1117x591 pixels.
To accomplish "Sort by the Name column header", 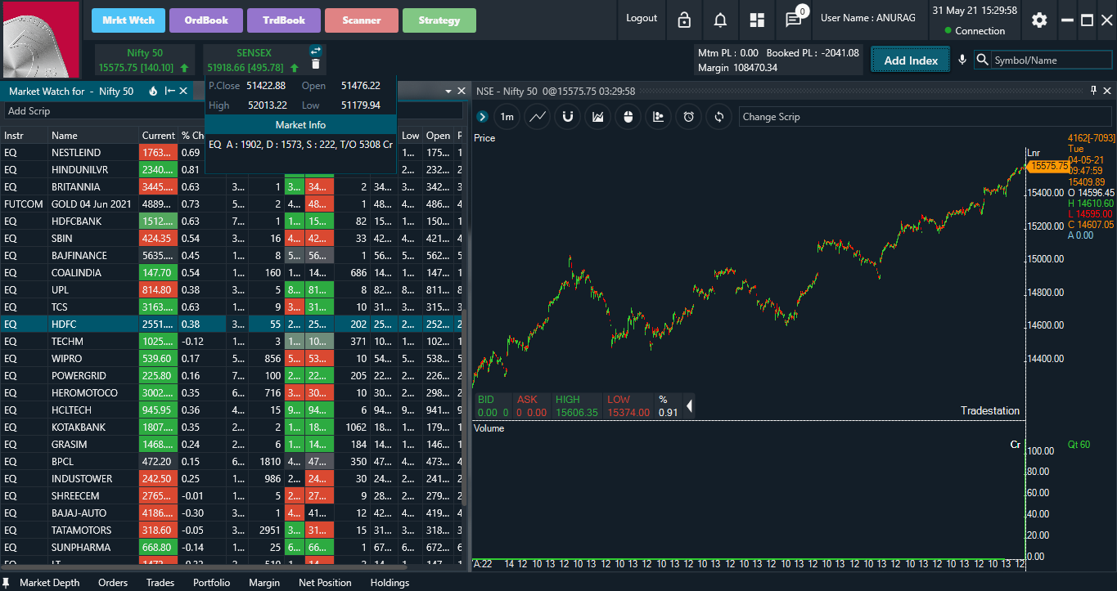I will tap(93, 136).
